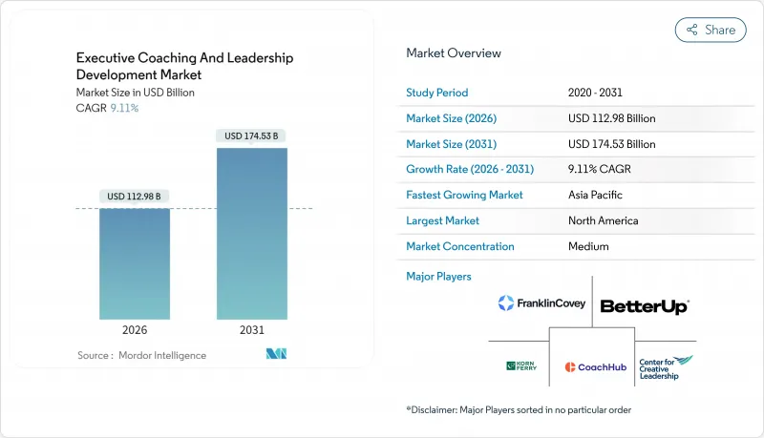This screenshot has height=438, width=764.
Task: Click the Mordor Intelligence logo mark
Action: click(x=277, y=354)
